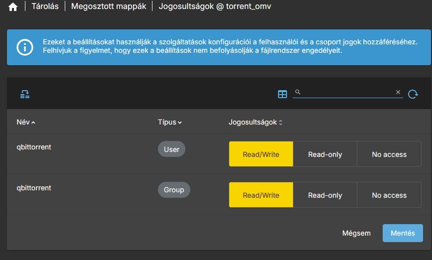
Task: Open Megosztott mappák breadcrumb
Action: click(x=109, y=6)
